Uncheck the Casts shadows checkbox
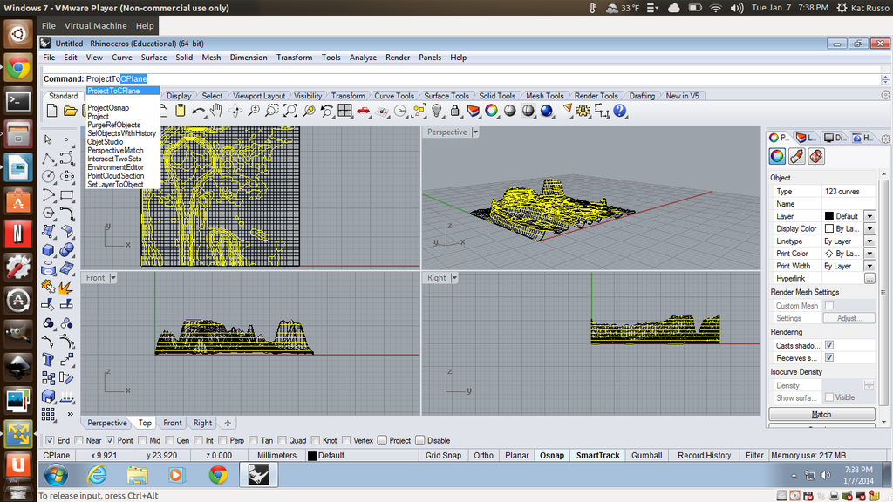This screenshot has width=893, height=502. coord(828,345)
